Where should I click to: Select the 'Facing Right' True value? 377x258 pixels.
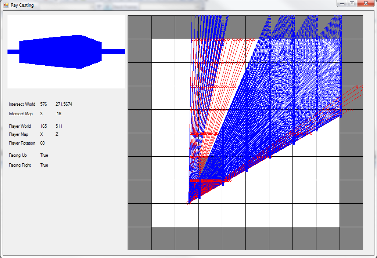[x=44, y=165]
